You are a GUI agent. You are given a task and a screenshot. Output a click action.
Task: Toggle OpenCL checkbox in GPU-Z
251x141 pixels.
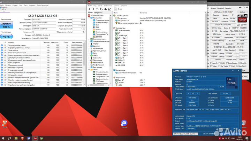(211, 63)
